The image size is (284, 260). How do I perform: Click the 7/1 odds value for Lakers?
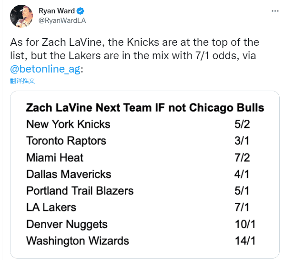242,207
